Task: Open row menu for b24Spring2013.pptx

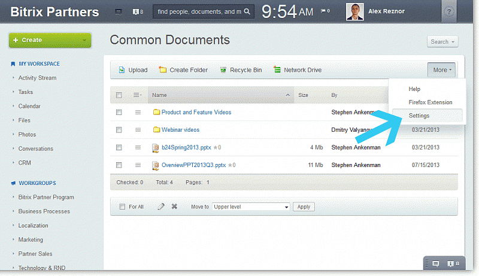Action: (138, 147)
